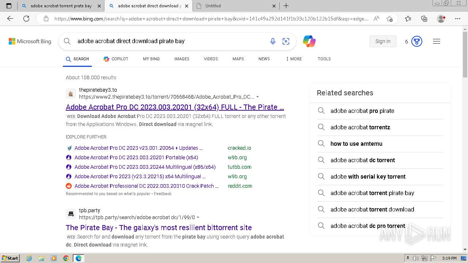Viewport: 468px width, 263px height.
Task: Show hidden system tray icons arrow
Action: point(408,258)
